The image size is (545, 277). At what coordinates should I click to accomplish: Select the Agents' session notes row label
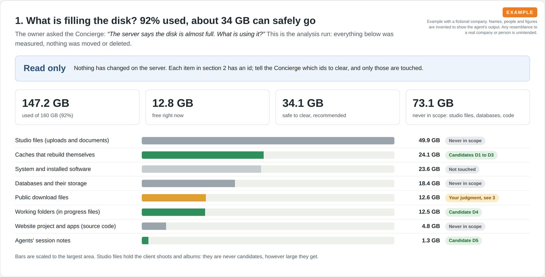[x=43, y=241]
